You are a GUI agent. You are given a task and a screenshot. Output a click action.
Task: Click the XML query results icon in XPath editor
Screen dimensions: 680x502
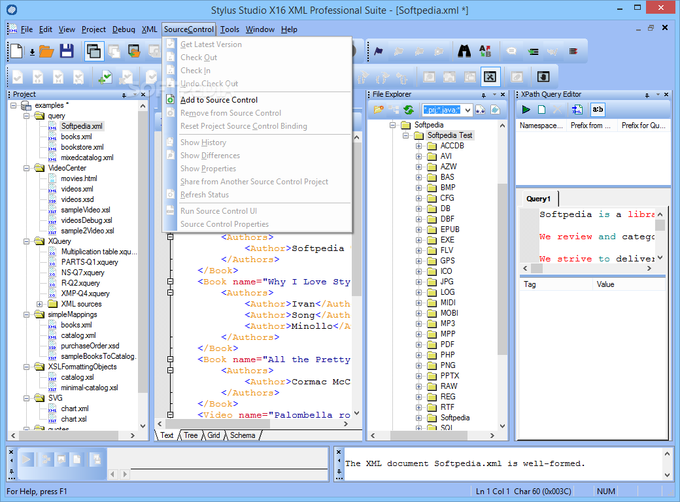click(x=577, y=110)
